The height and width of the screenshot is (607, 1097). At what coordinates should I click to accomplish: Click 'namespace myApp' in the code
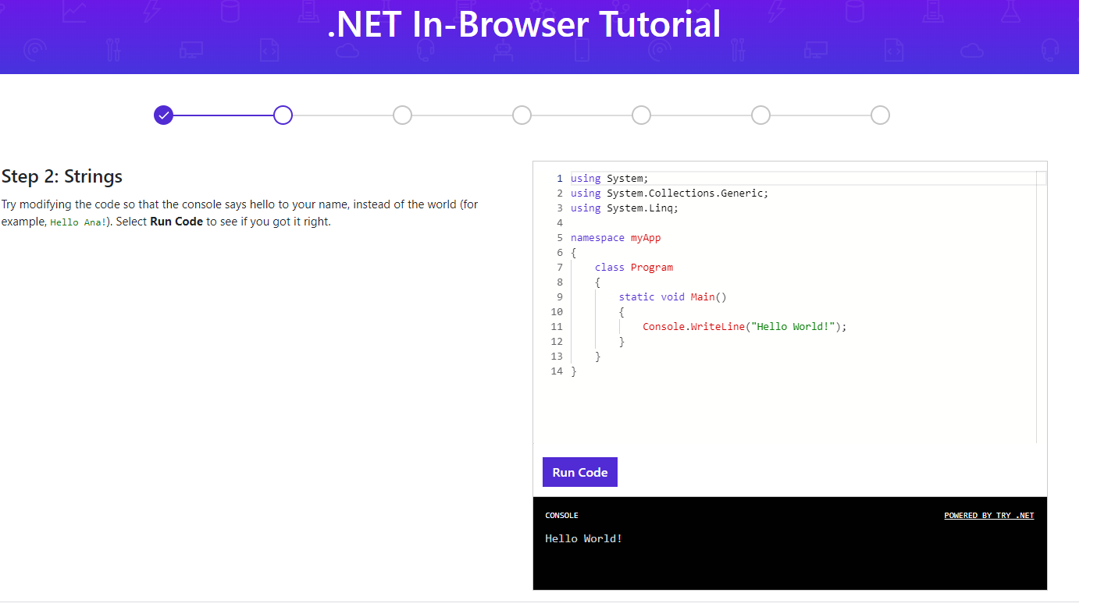pyautogui.click(x=615, y=238)
